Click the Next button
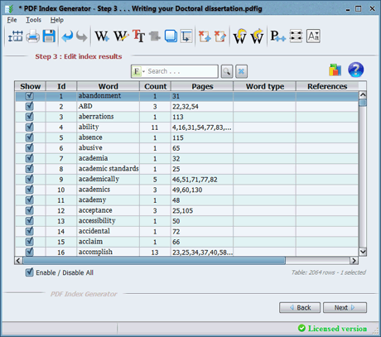 [x=345, y=307]
